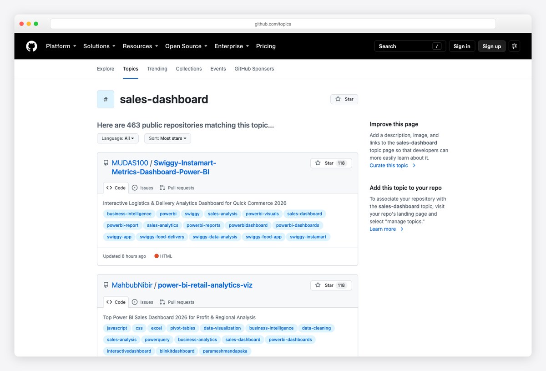
Task: Open the Trending tab
Action: (x=157, y=69)
